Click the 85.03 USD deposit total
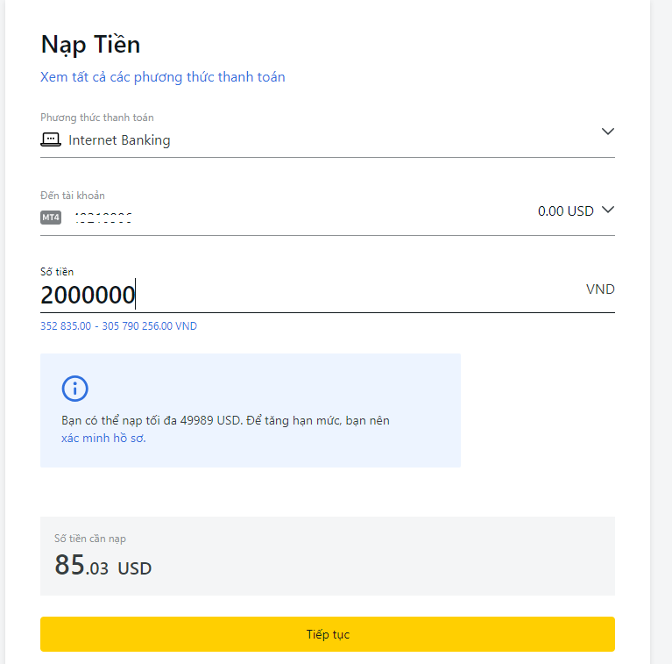Viewport: 672px width, 664px height. coord(103,565)
